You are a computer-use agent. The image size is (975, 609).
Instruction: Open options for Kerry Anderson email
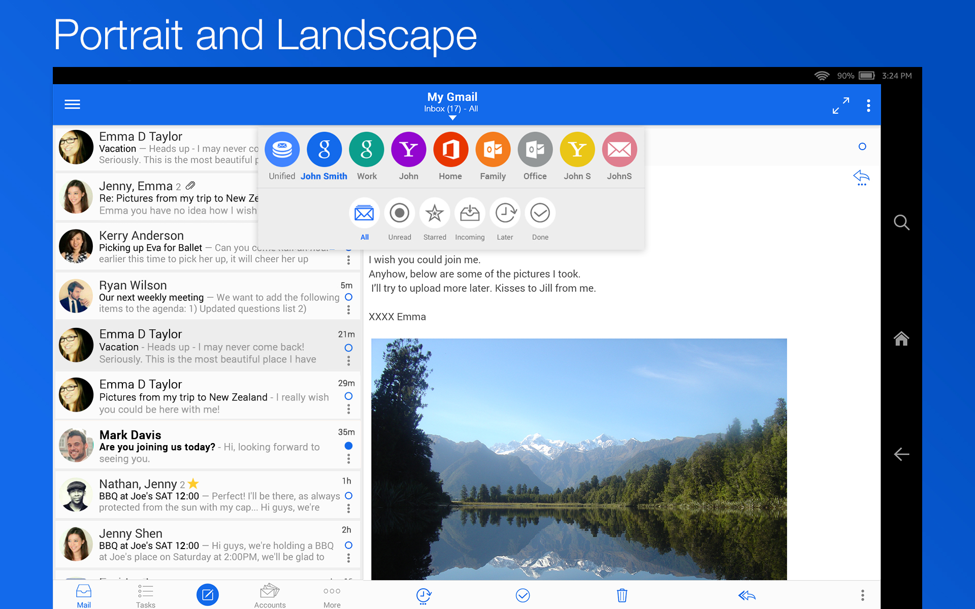coord(348,260)
